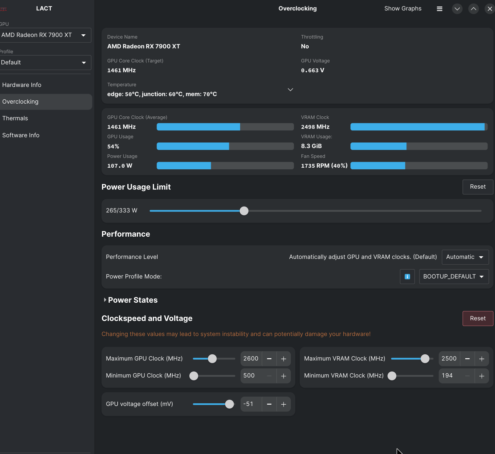Switch to the Thermals page
495x454 pixels.
point(46,118)
